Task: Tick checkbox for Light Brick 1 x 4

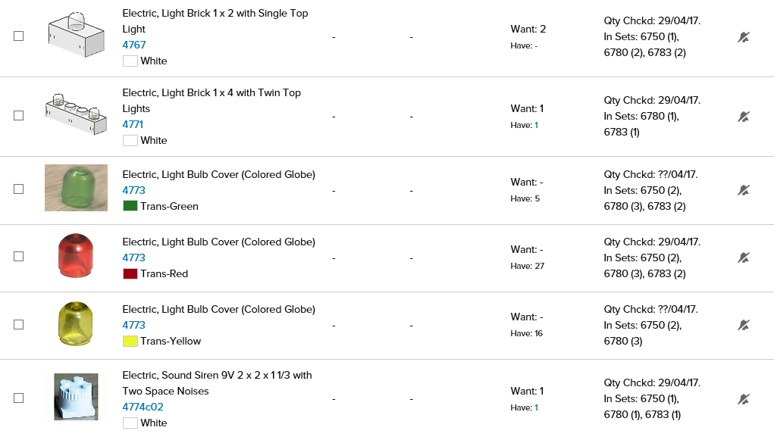Action: point(19,116)
